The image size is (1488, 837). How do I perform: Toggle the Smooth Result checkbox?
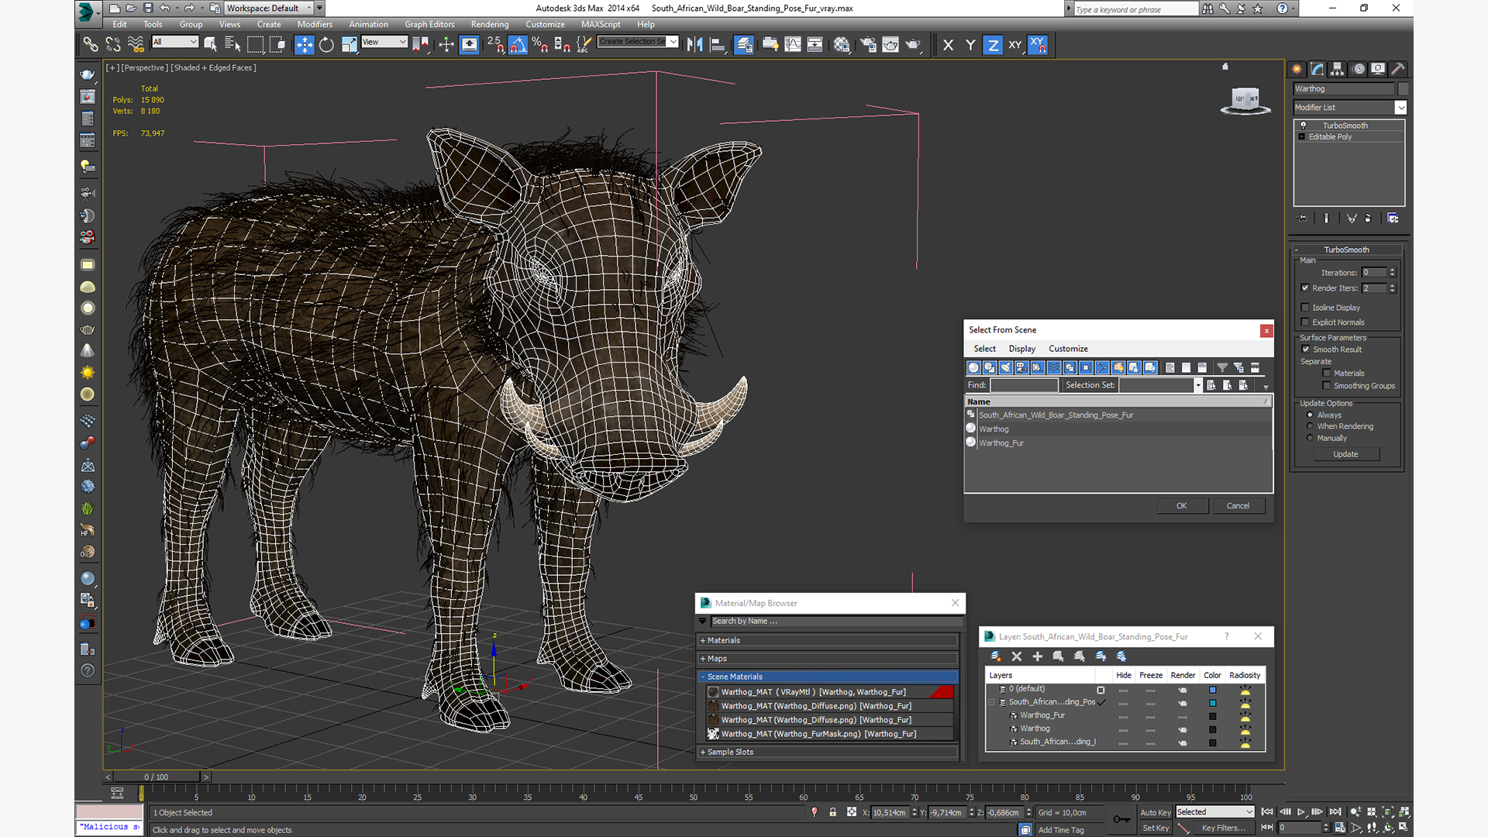1306,349
